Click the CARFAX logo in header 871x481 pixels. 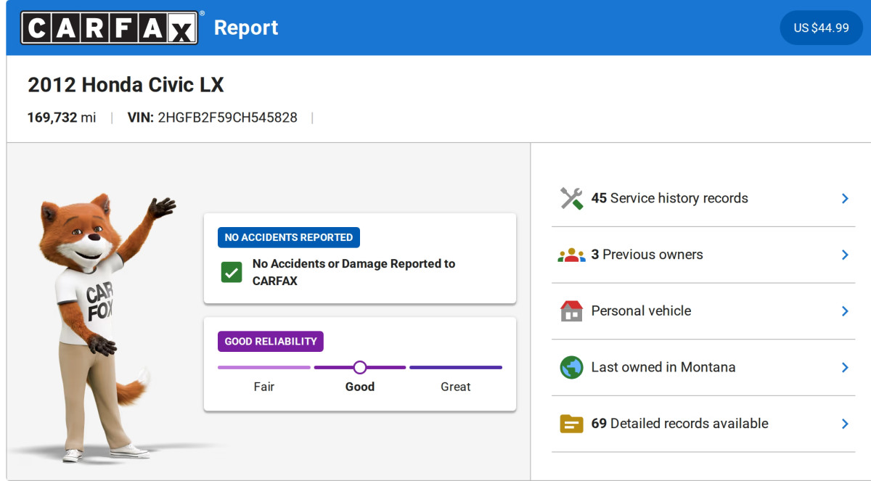(110, 28)
